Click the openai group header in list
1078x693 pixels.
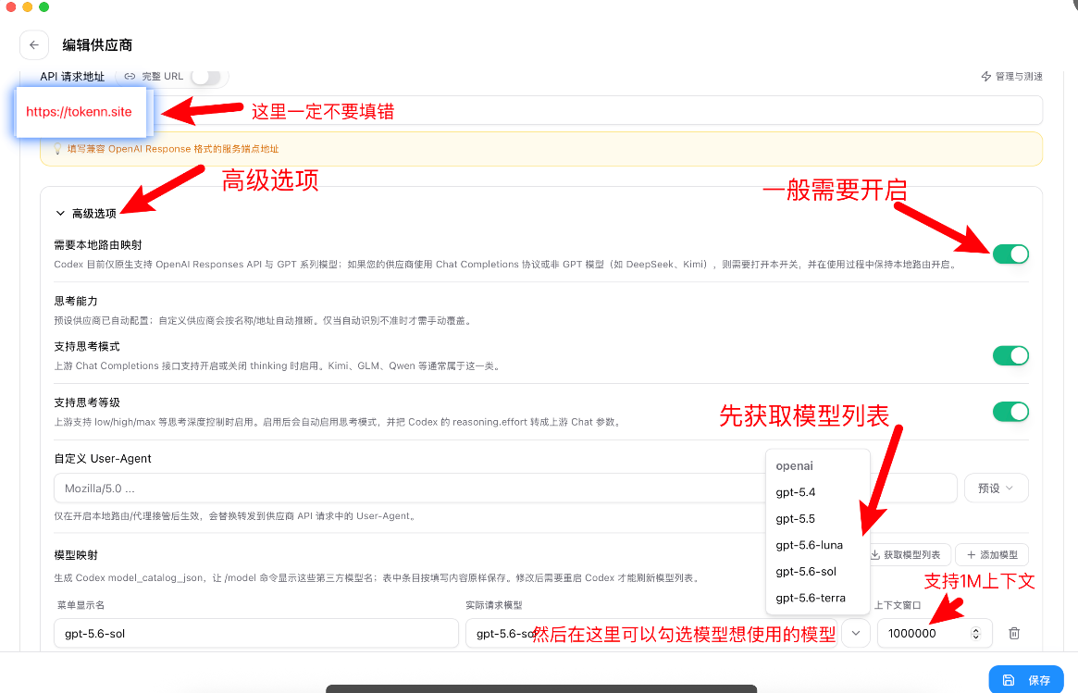[795, 466]
